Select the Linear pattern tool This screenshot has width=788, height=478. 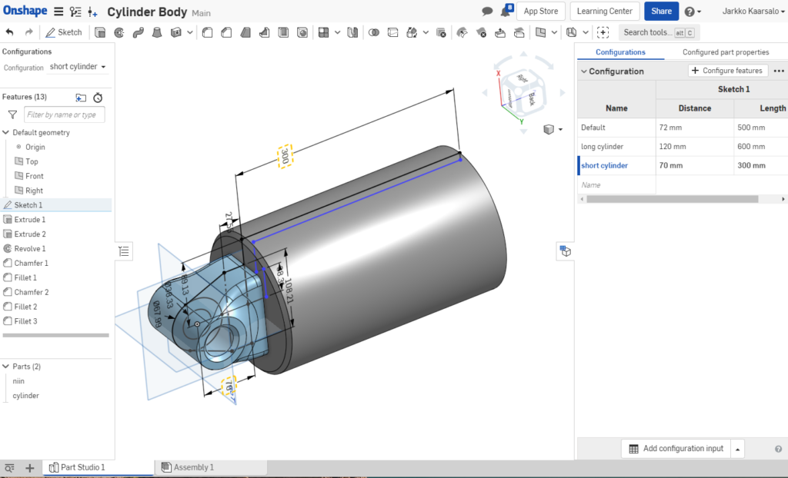(324, 32)
